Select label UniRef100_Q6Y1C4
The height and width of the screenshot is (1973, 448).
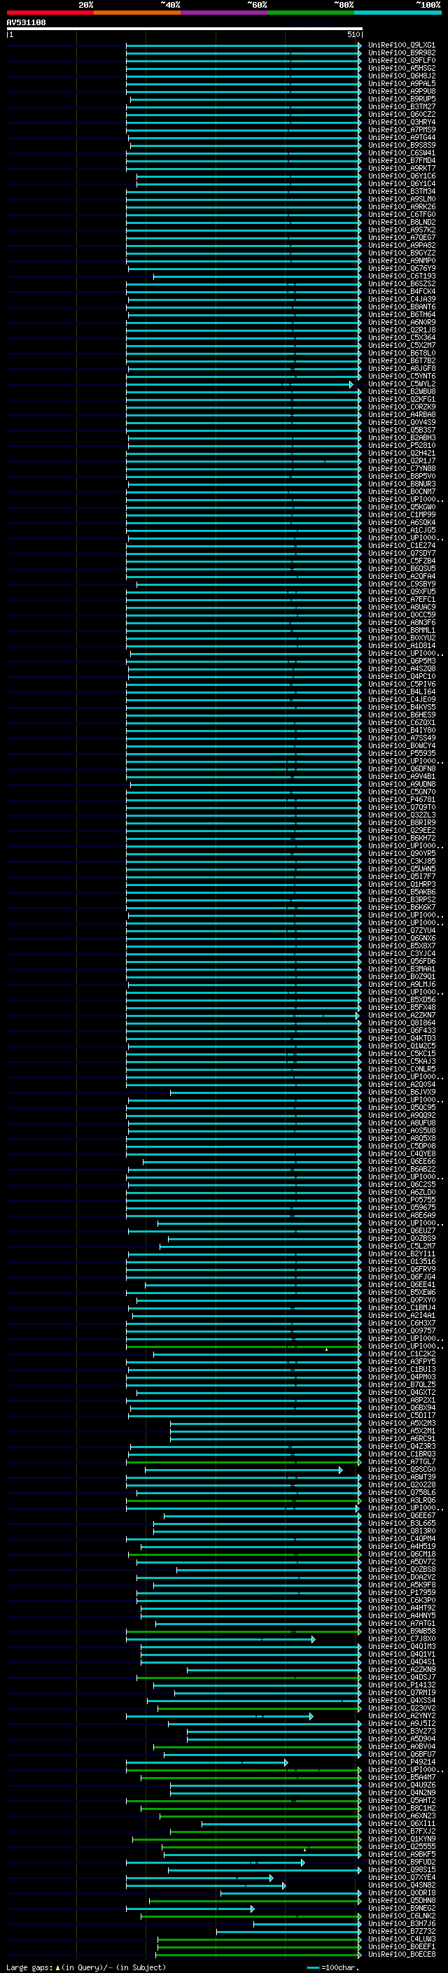402,184
